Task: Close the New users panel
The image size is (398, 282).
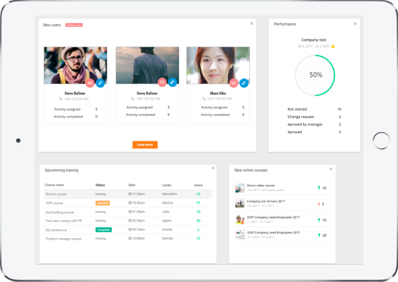Action: (x=251, y=23)
